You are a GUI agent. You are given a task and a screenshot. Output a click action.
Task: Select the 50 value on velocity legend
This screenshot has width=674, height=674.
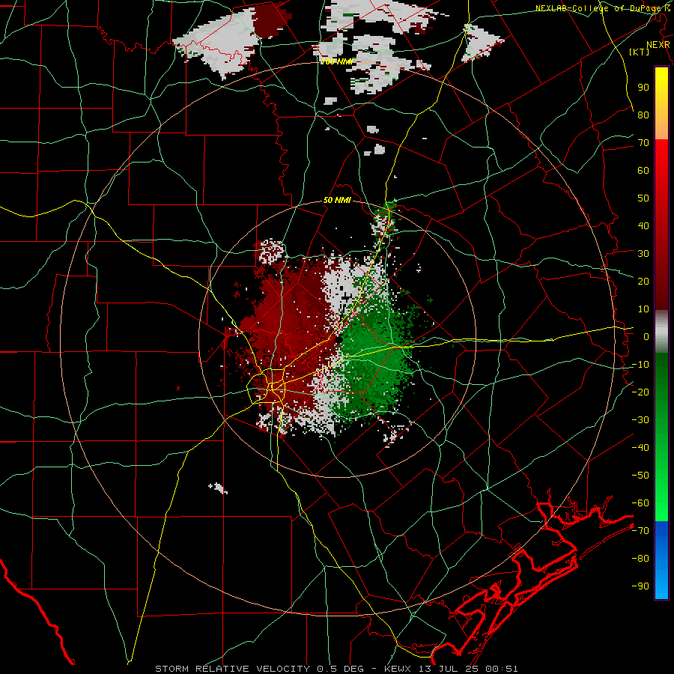(x=643, y=198)
